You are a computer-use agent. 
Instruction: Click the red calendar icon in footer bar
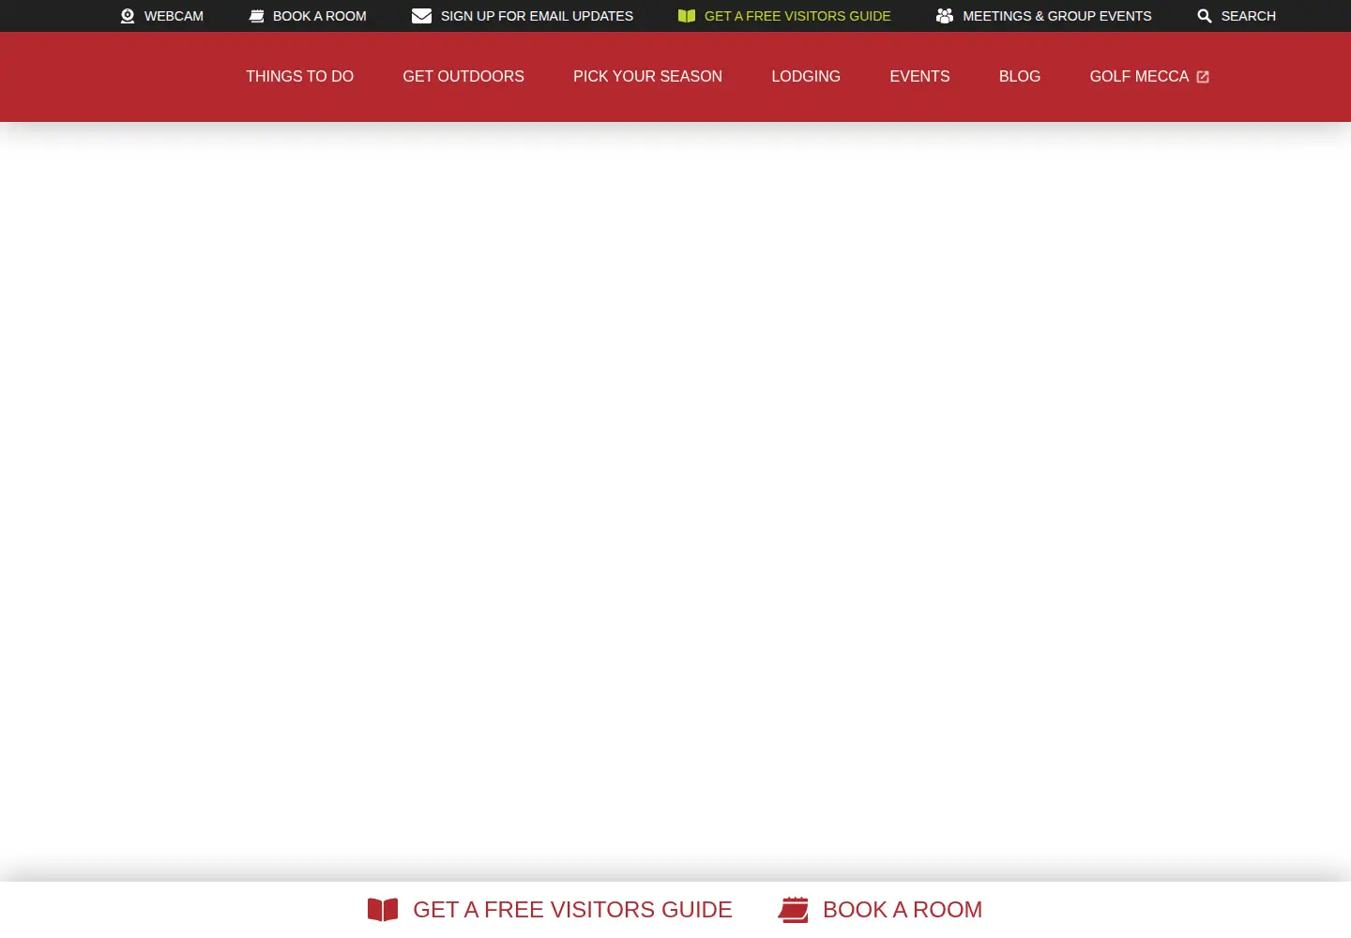[794, 910]
